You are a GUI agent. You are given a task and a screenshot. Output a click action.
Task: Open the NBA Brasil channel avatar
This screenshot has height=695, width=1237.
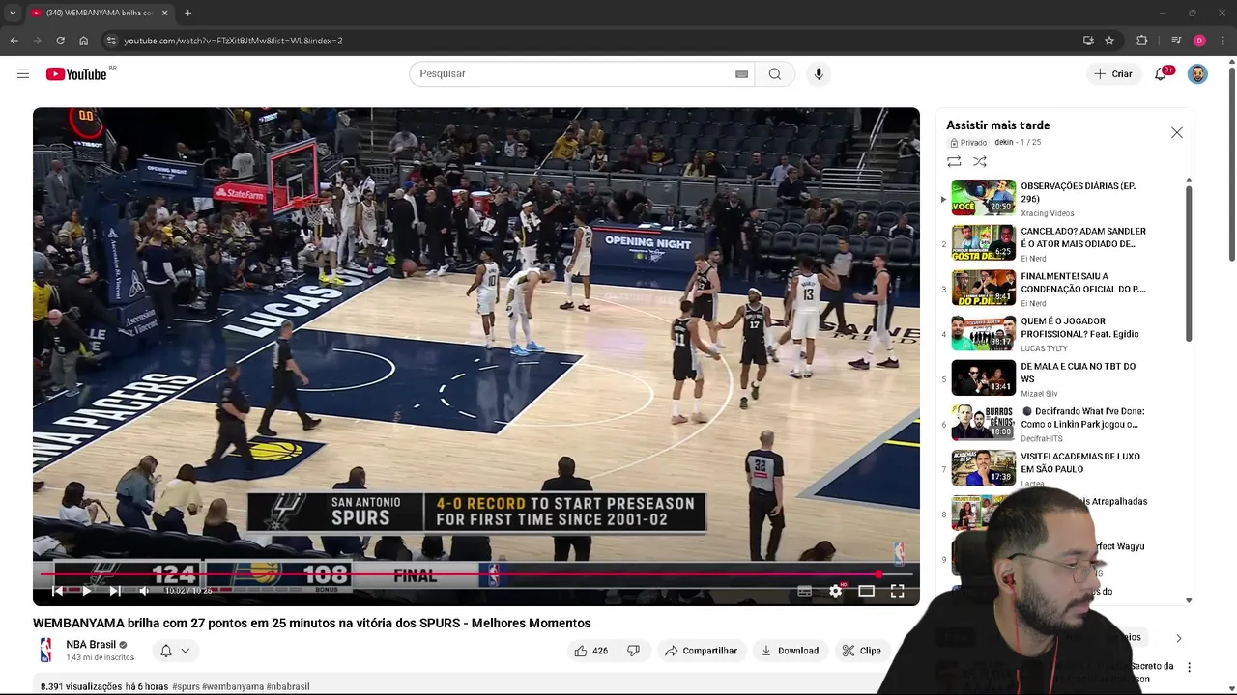tap(45, 651)
